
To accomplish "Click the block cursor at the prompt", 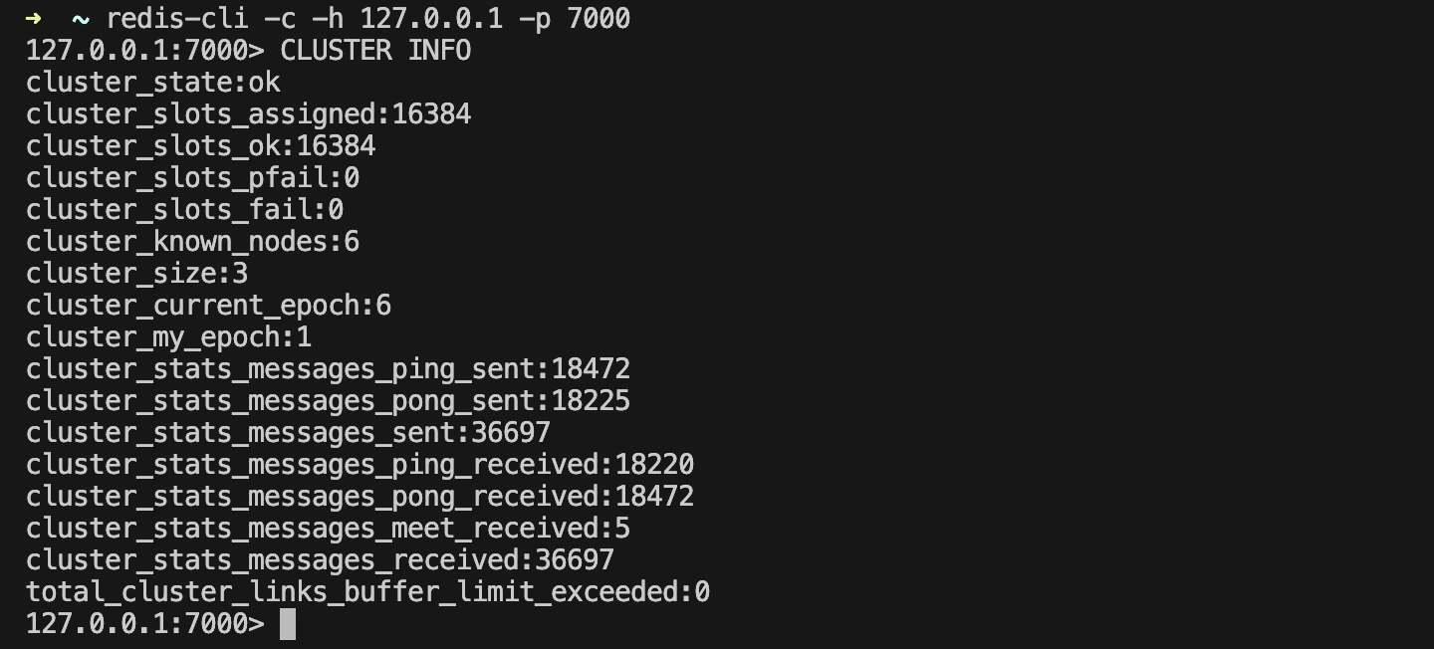I will pos(288,624).
